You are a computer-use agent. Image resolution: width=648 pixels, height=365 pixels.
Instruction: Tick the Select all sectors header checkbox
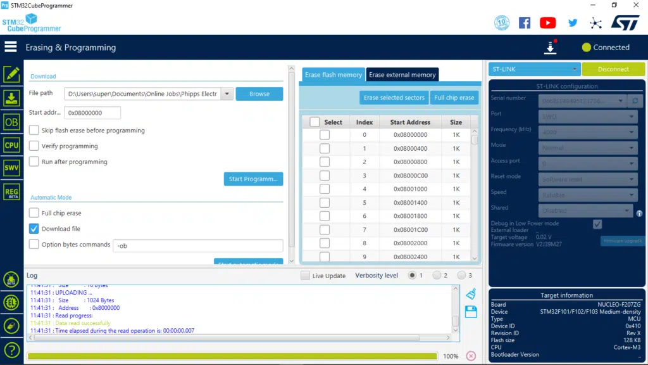315,122
